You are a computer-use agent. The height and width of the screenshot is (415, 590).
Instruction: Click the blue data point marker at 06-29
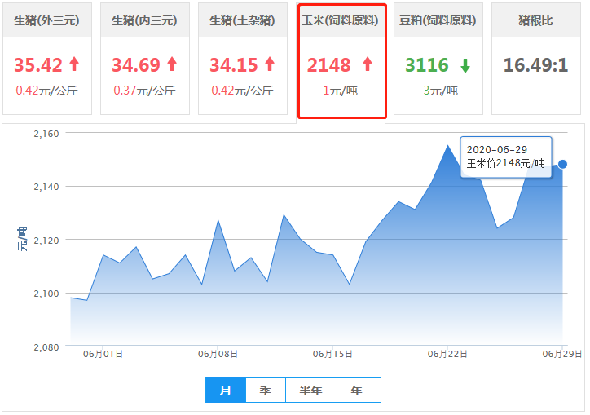tap(562, 164)
